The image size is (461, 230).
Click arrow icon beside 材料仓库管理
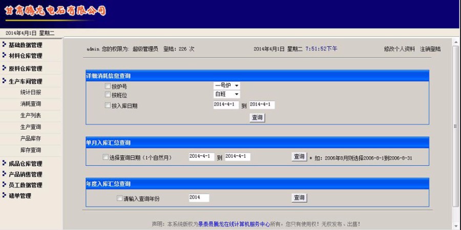click(x=4, y=55)
